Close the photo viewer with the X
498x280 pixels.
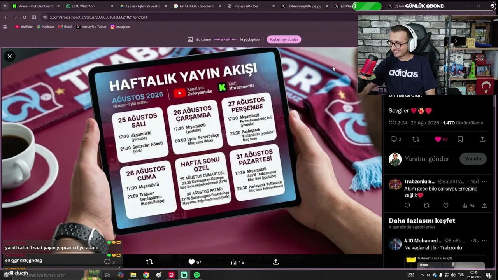10,56
